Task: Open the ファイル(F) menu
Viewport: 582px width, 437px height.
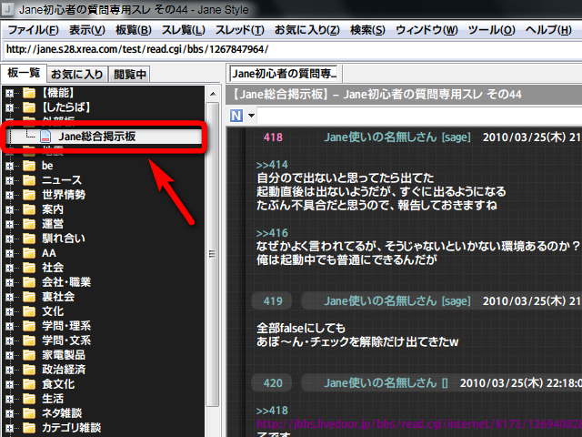Action: click(33, 30)
